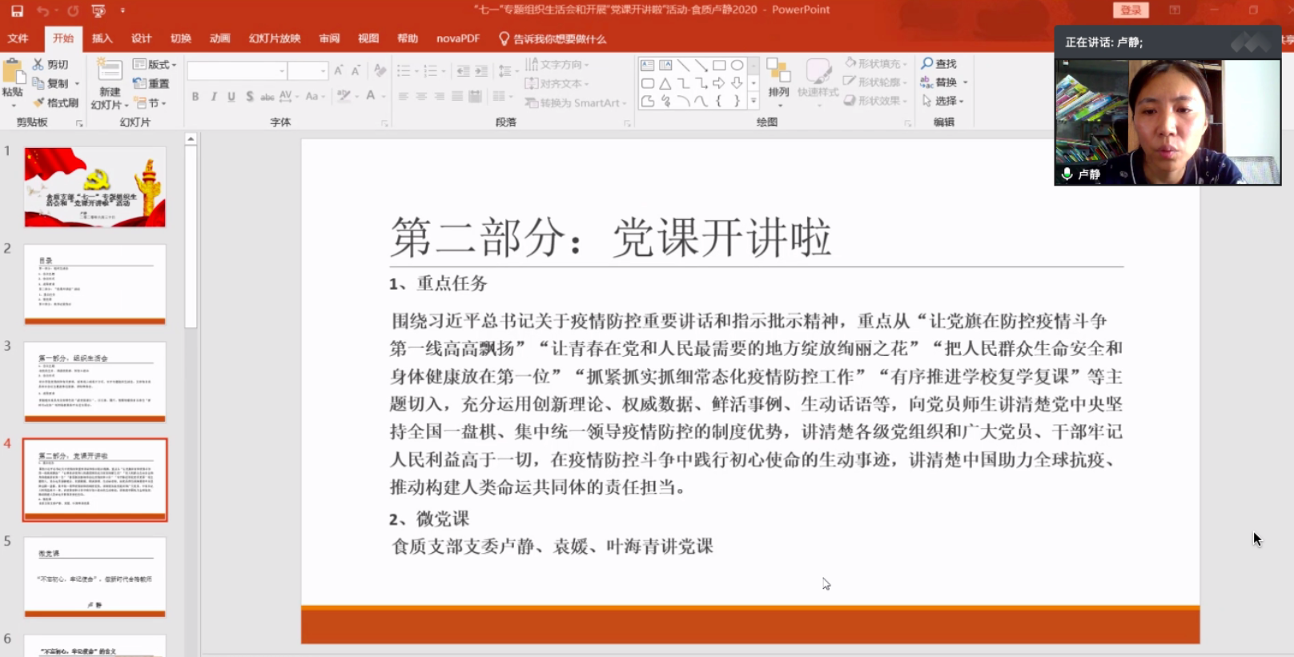Image resolution: width=1294 pixels, height=657 pixels.
Task: Switch to the Slide Show (幻灯片放映) tab
Action: pyautogui.click(x=274, y=38)
